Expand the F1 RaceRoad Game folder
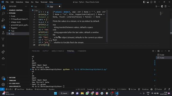 point(18,19)
